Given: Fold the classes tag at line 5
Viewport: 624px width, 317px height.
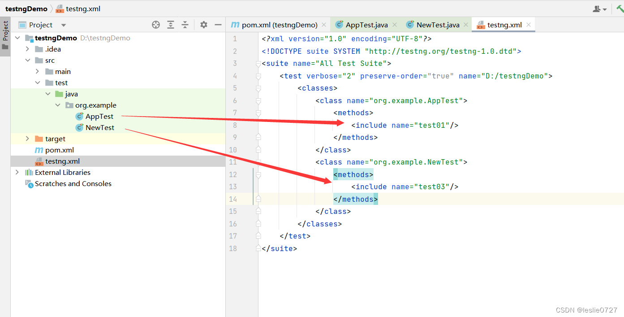Looking at the screenshot, I should point(258,88).
